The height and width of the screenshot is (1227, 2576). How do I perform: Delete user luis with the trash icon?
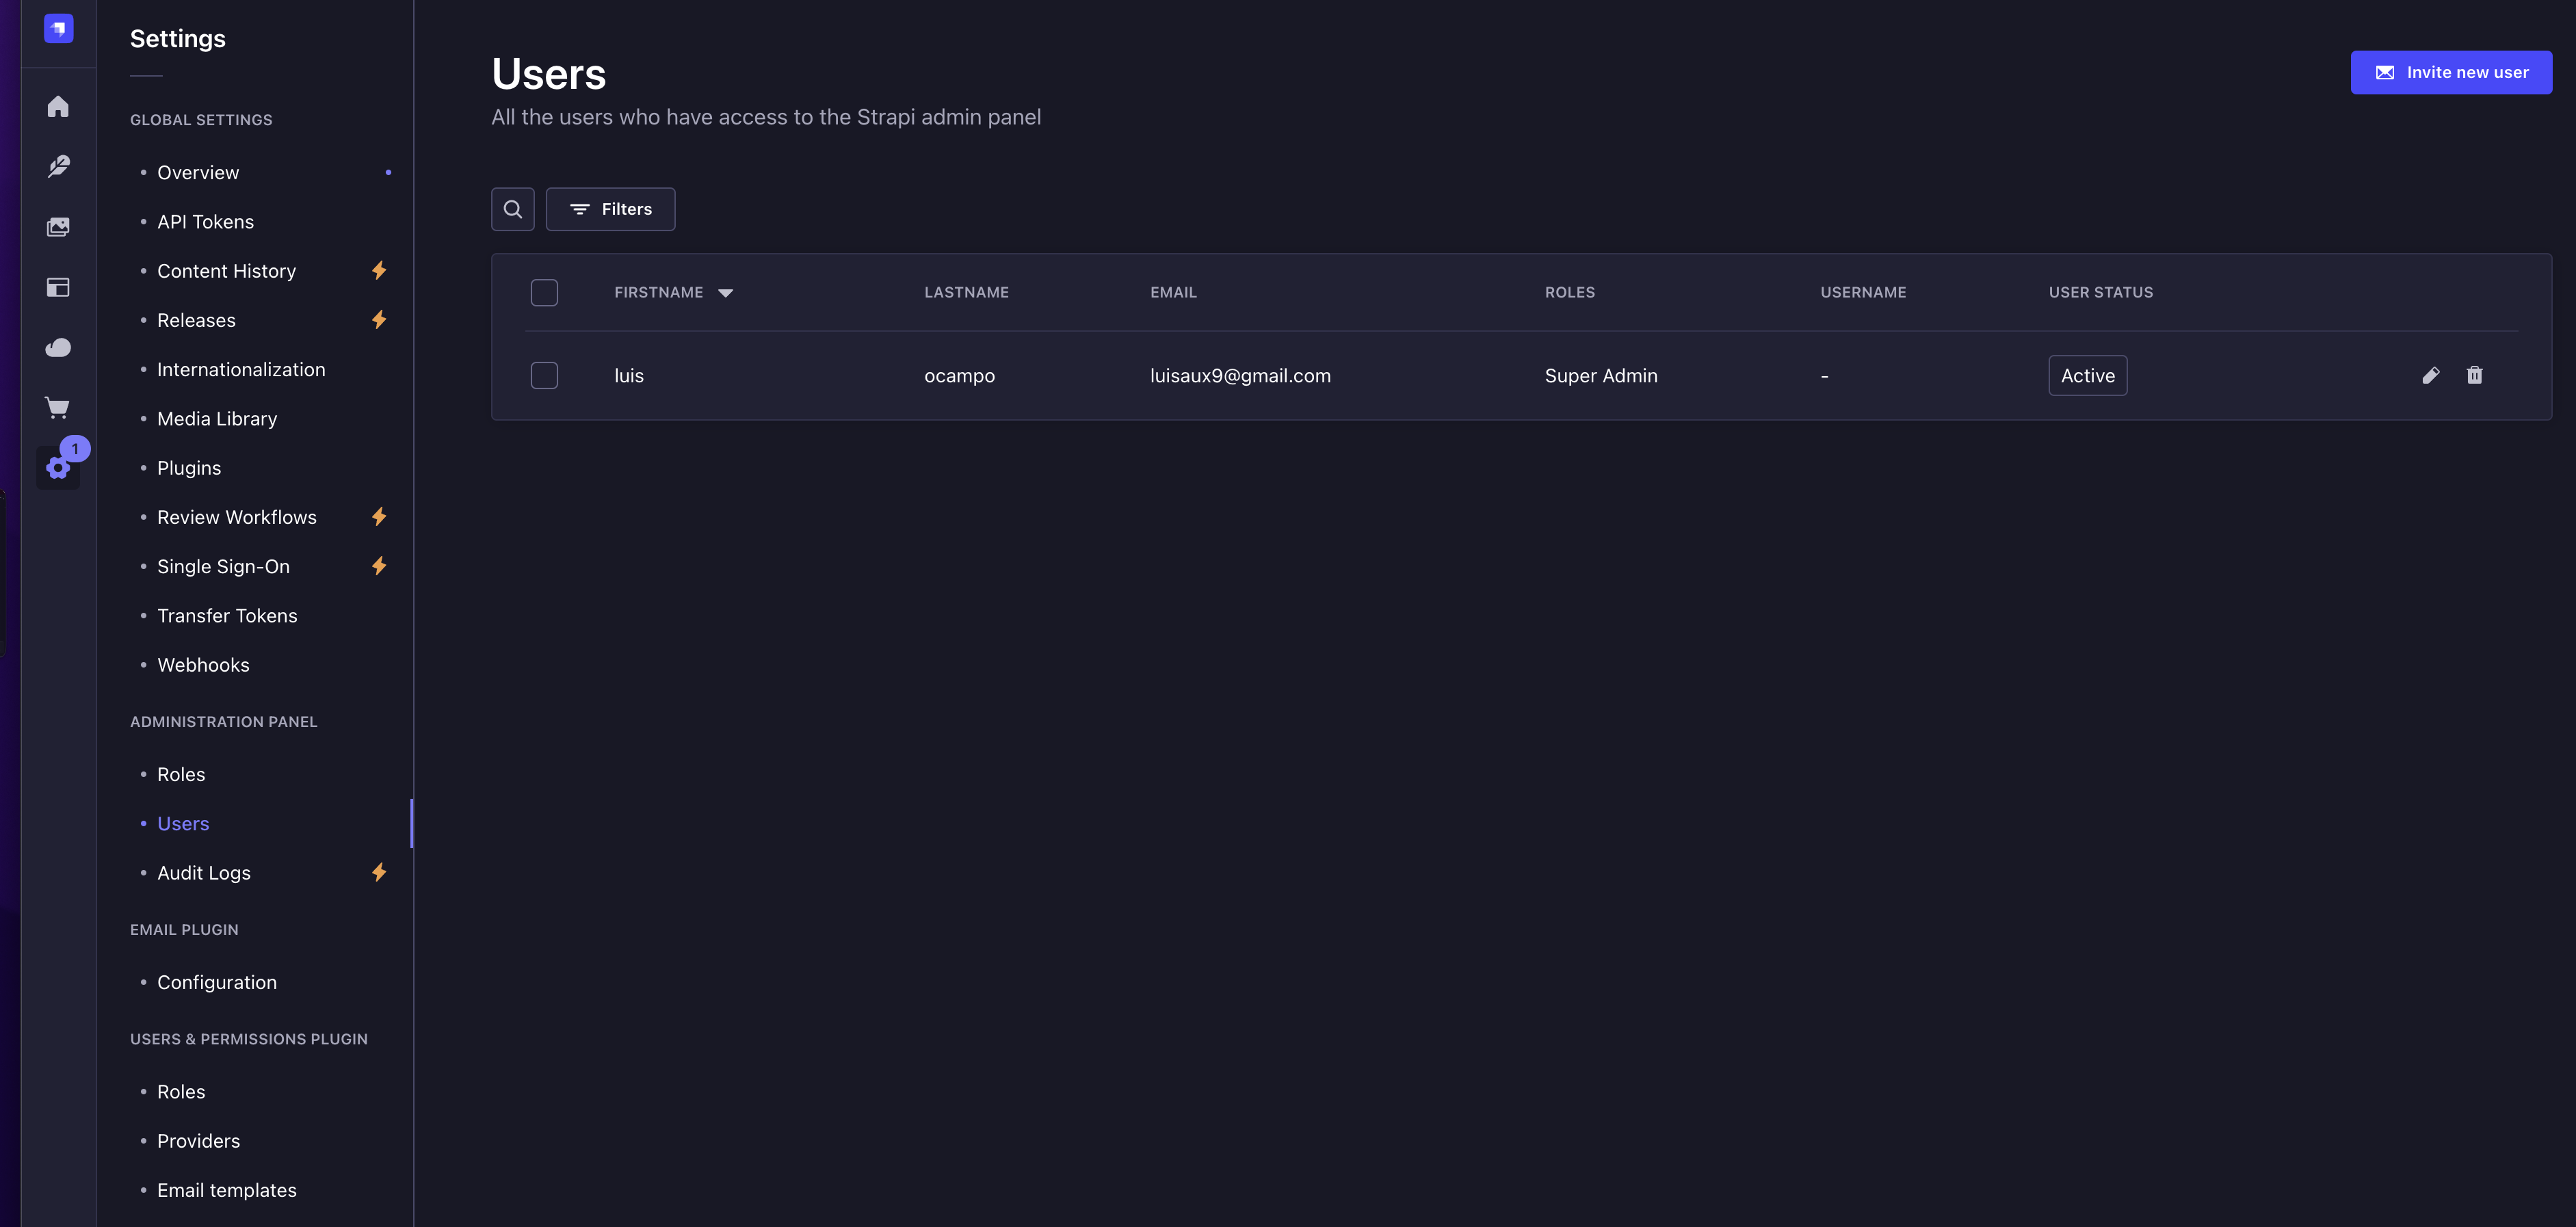(x=2474, y=375)
